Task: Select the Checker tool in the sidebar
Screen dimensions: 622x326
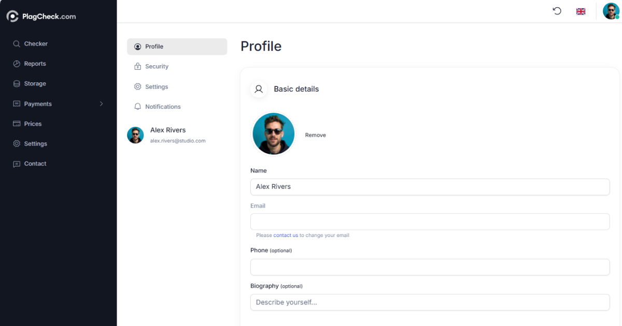Action: click(x=35, y=43)
